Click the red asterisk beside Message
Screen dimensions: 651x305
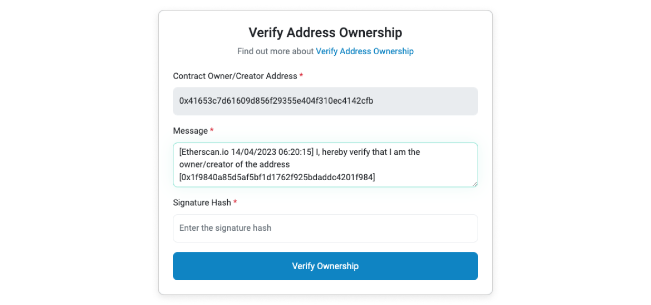click(x=212, y=131)
